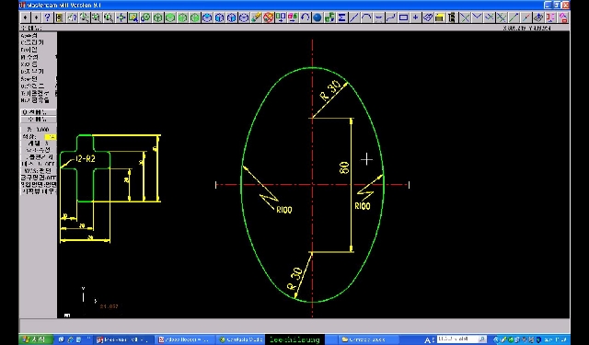Click the undo arrow icon in toolbar
The image size is (589, 345).
[x=305, y=17]
